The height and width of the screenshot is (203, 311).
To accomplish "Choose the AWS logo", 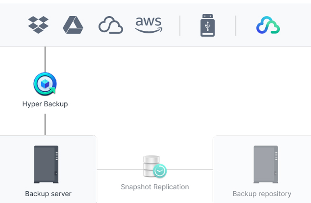I will tap(148, 24).
